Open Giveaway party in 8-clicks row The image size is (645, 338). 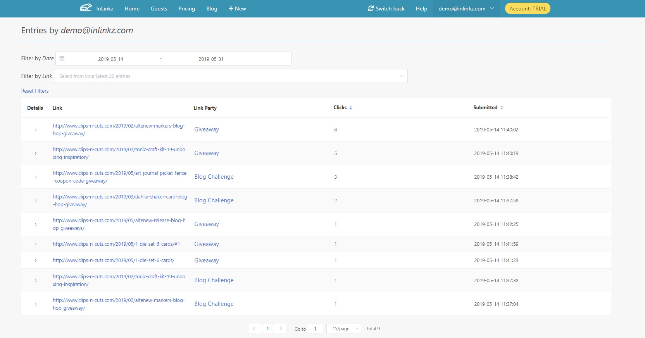(x=207, y=129)
